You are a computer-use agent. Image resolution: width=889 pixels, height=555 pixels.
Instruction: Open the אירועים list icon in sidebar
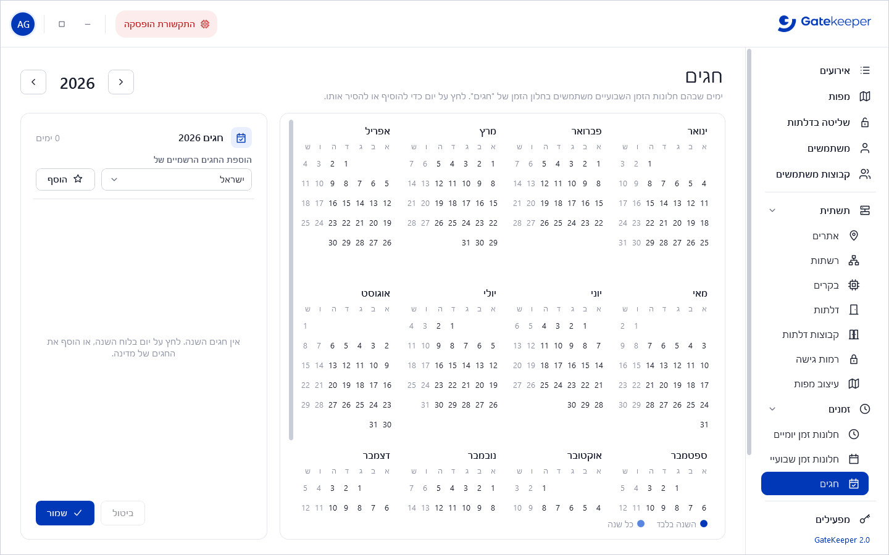(865, 71)
